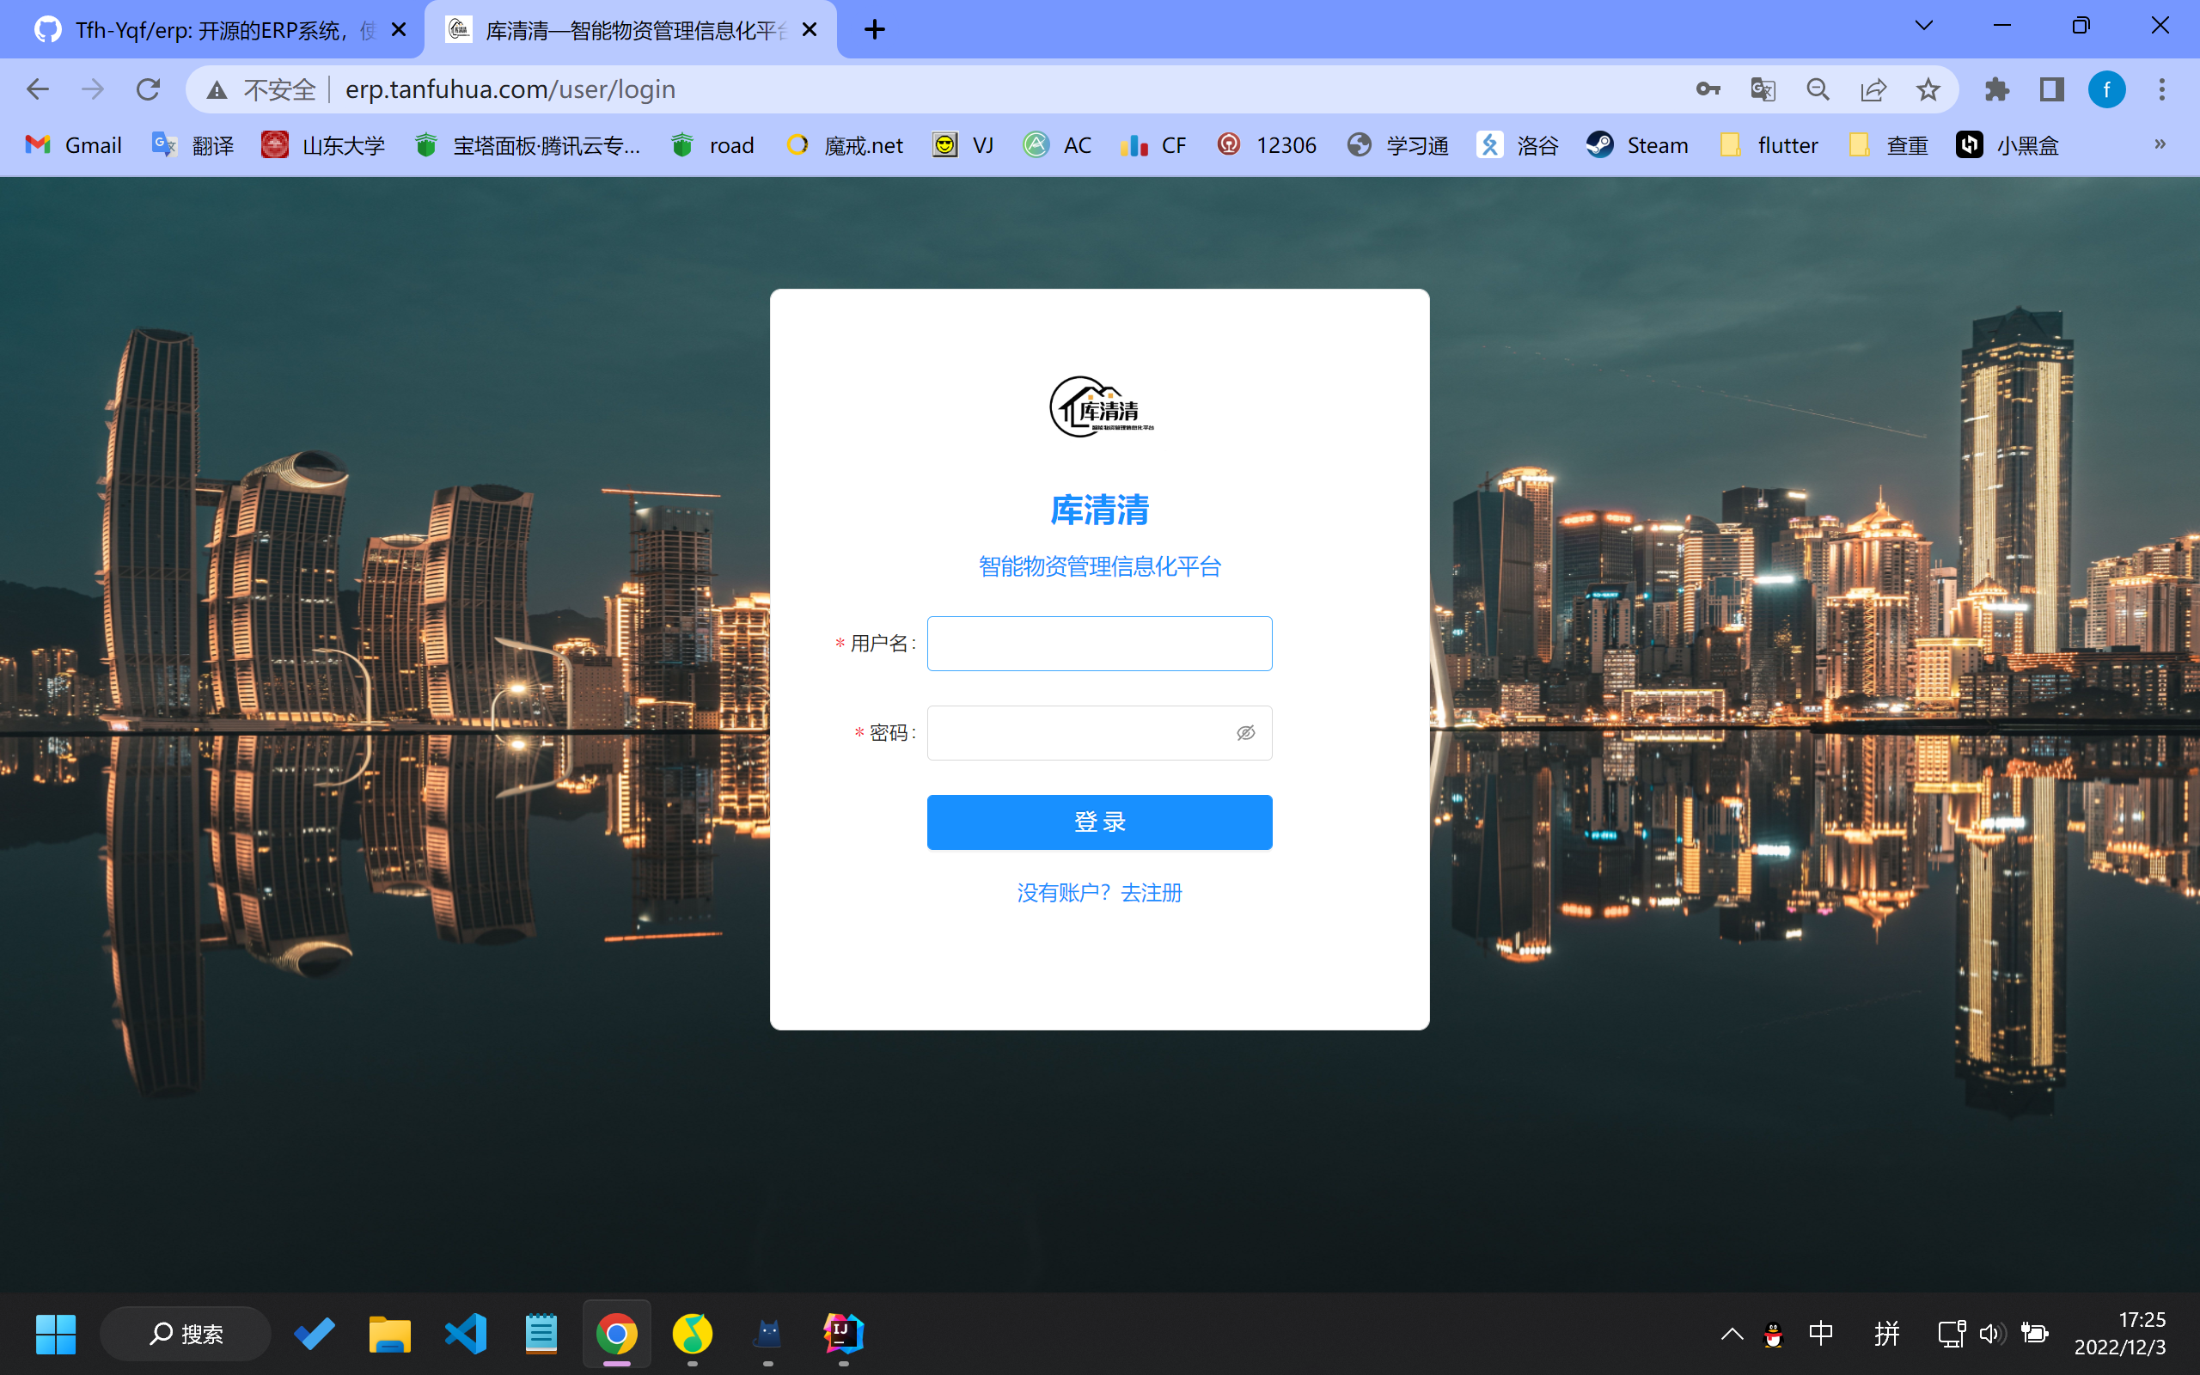Open the 没有账户？去注册 registration link
The image size is (2200, 1375).
1099,892
